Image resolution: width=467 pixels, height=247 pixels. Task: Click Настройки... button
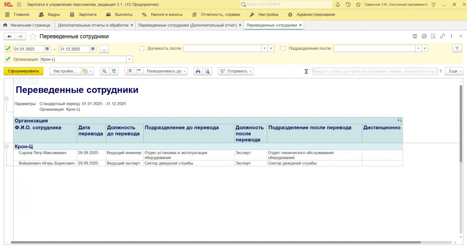65,72
